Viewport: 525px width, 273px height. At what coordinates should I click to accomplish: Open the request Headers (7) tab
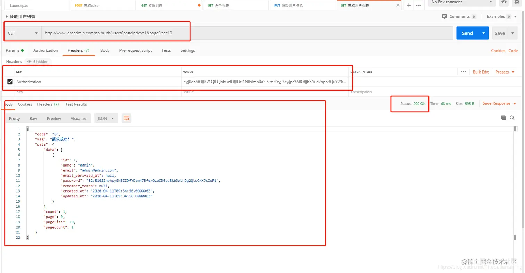tap(78, 50)
